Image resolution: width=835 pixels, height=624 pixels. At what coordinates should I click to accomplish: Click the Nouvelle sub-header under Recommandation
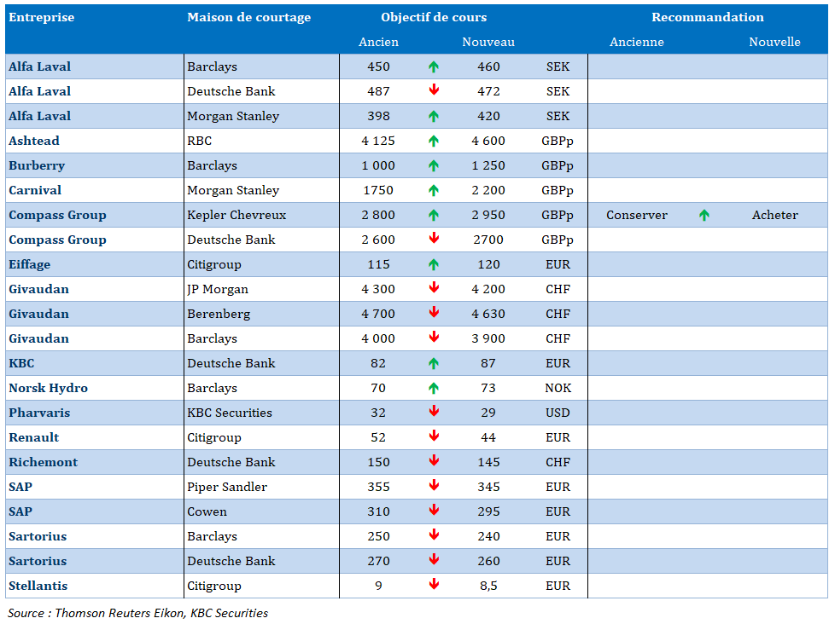[x=774, y=42]
